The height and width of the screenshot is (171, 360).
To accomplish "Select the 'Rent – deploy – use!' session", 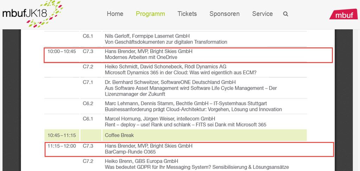I will 186,125.
